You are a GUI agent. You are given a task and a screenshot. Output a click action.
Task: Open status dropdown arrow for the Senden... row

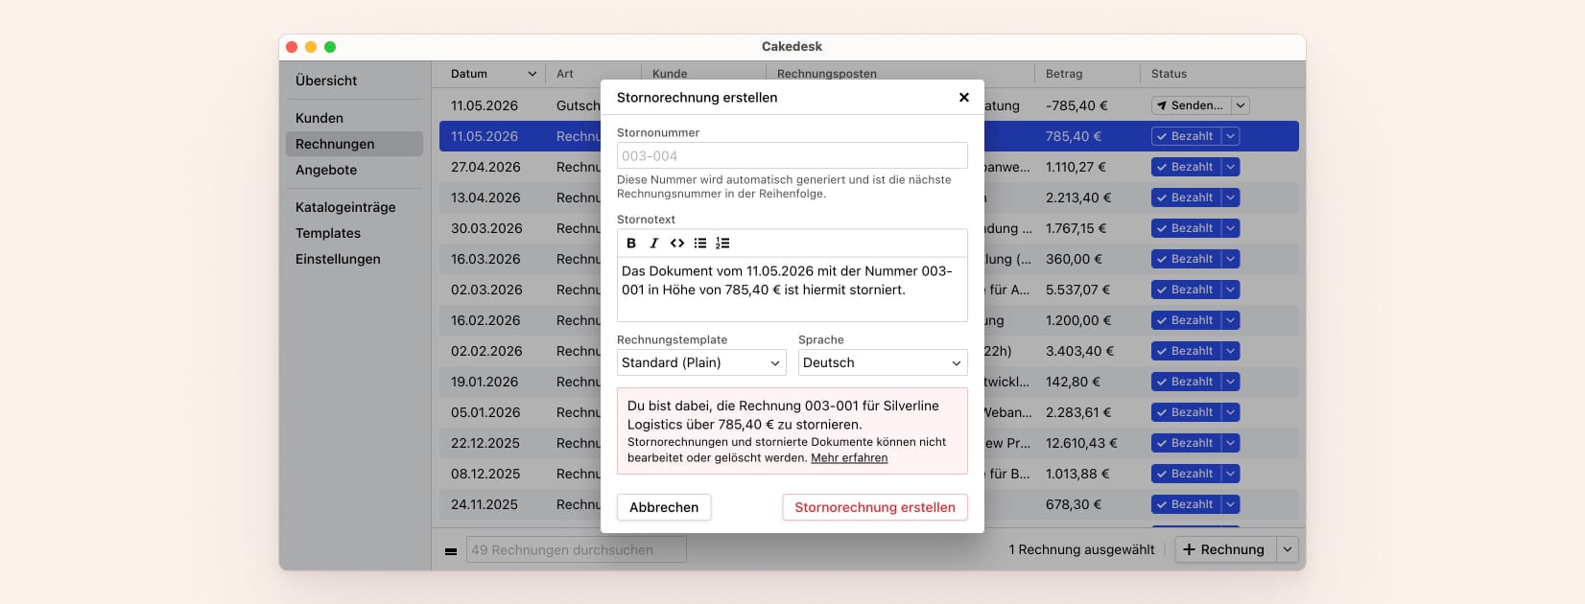[1241, 105]
